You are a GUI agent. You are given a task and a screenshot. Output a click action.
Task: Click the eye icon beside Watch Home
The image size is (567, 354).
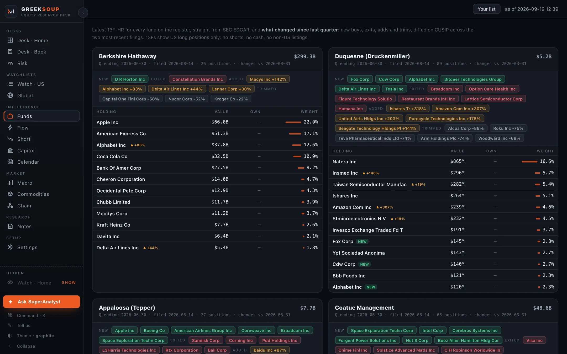pos(10,283)
